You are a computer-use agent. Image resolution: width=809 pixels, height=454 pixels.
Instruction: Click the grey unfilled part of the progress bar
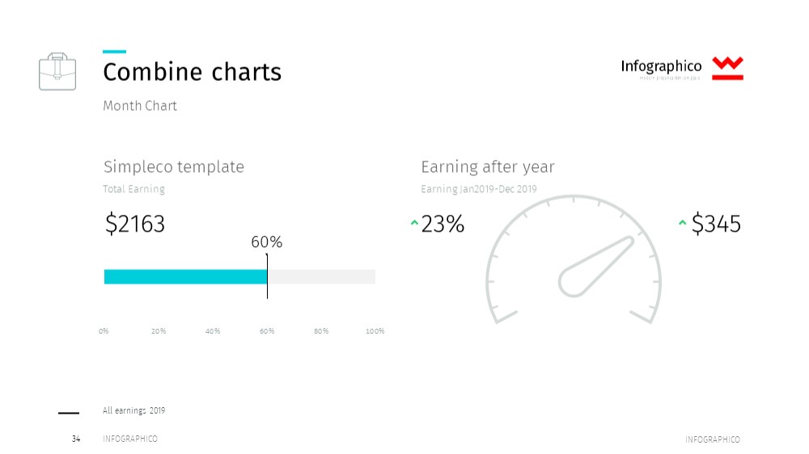pyautogui.click(x=321, y=277)
